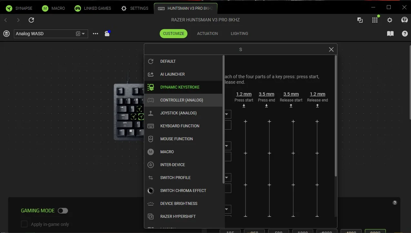411x233 pixels.
Task: Check the Apply in-game only box
Action: [x=24, y=224]
